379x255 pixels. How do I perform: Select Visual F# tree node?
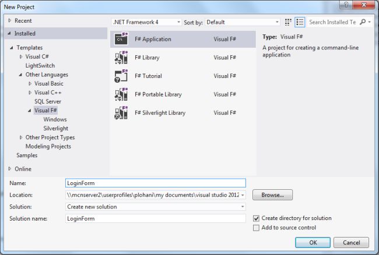coord(45,111)
